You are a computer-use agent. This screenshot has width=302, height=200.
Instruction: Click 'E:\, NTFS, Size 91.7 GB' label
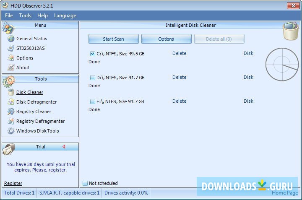pos(120,101)
